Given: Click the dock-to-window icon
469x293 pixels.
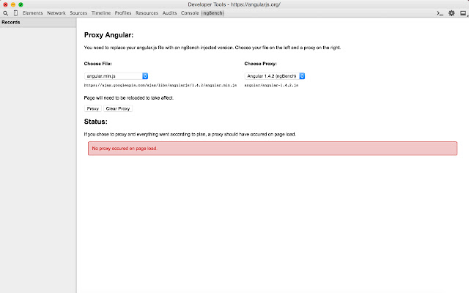Looking at the screenshot, I should (x=462, y=13).
